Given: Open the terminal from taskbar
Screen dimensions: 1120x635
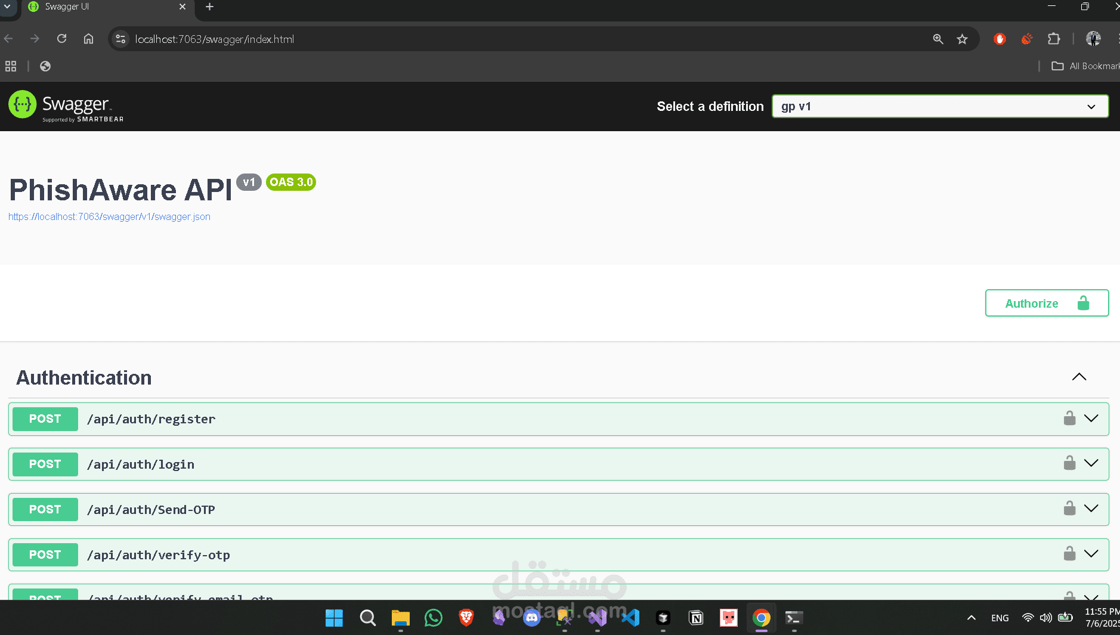Looking at the screenshot, I should [794, 618].
